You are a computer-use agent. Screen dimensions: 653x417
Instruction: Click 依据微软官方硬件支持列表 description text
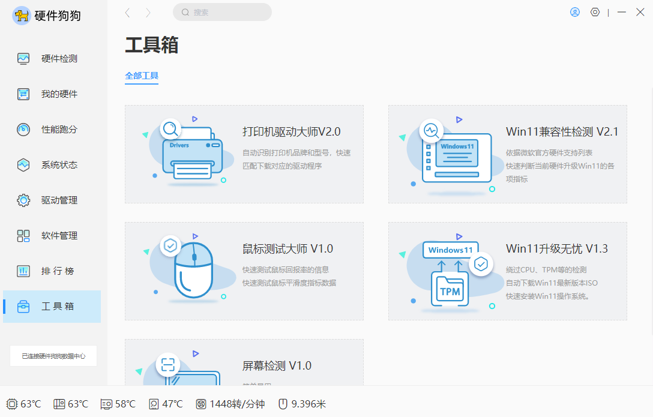(549, 153)
